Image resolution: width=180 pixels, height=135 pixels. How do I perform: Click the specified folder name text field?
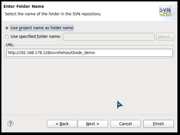(x=109, y=37)
